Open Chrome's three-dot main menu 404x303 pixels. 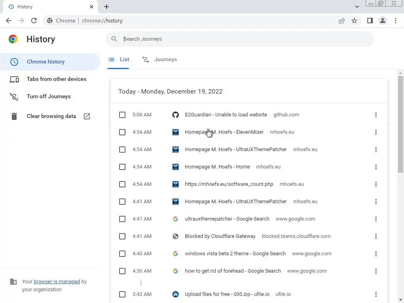395,21
